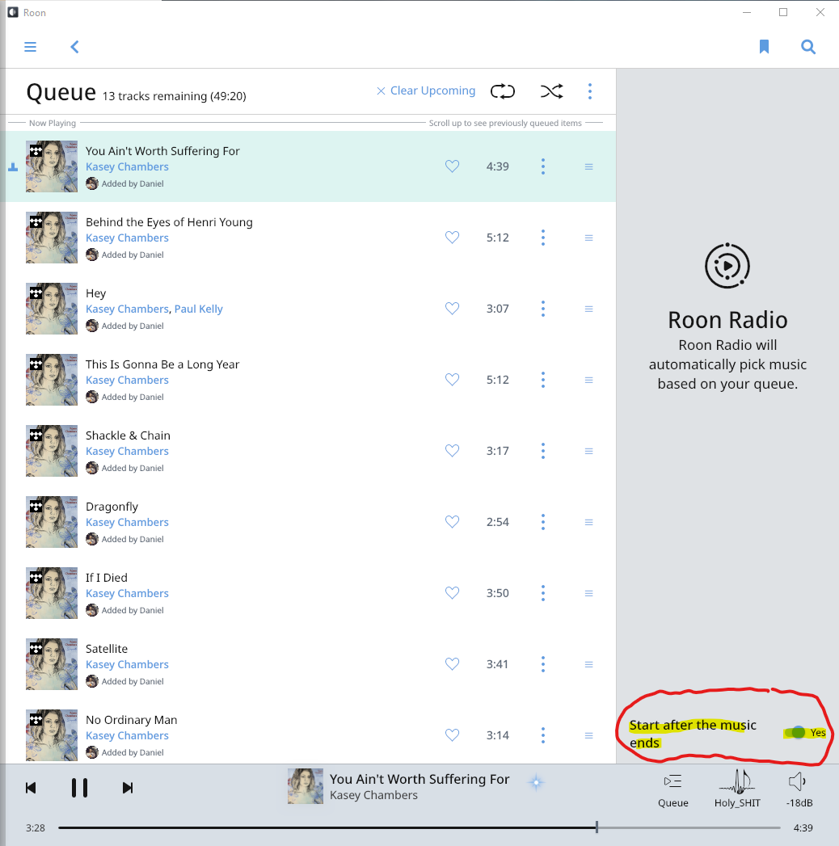The width and height of the screenshot is (839, 846).
Task: Pause playback
Action: coord(79,788)
